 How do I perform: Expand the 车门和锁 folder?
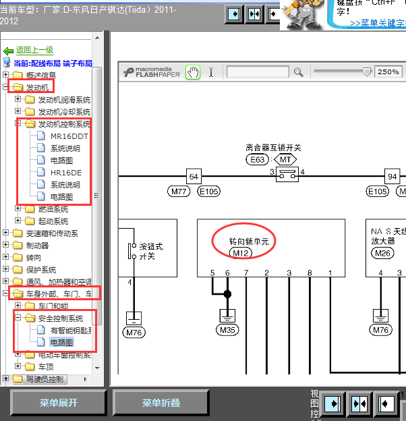[18, 305]
